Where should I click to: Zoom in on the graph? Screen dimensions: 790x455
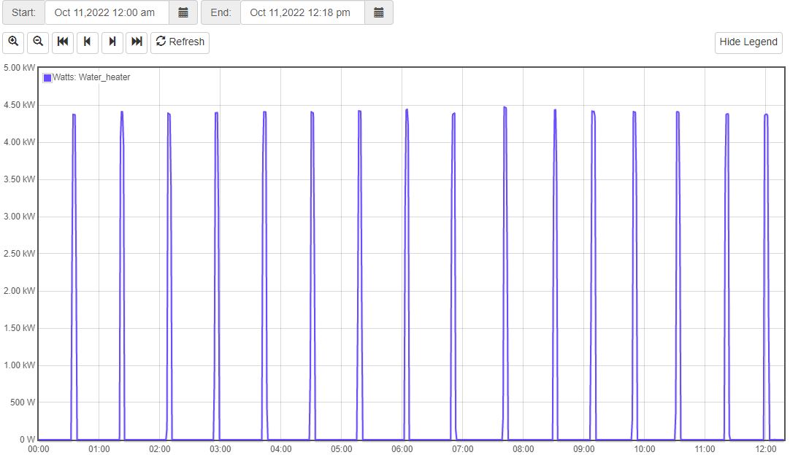[14, 42]
